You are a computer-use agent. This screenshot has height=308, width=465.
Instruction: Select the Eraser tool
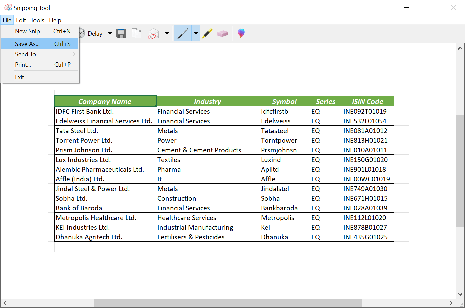click(222, 33)
